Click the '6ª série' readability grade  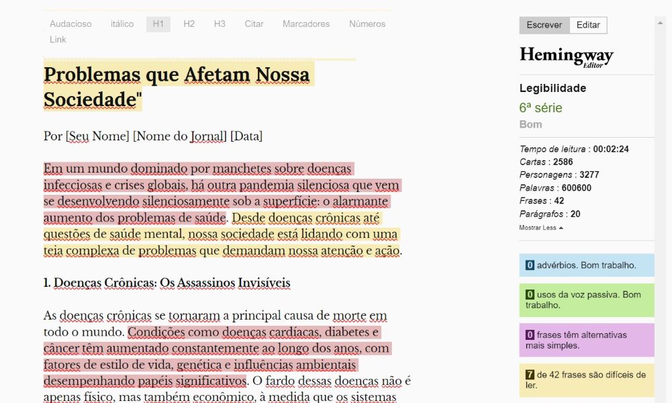click(541, 107)
